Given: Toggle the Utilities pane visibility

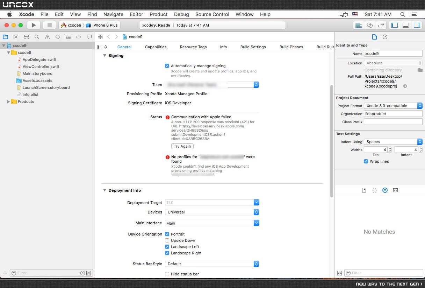Looking at the screenshot, I should click(417, 25).
